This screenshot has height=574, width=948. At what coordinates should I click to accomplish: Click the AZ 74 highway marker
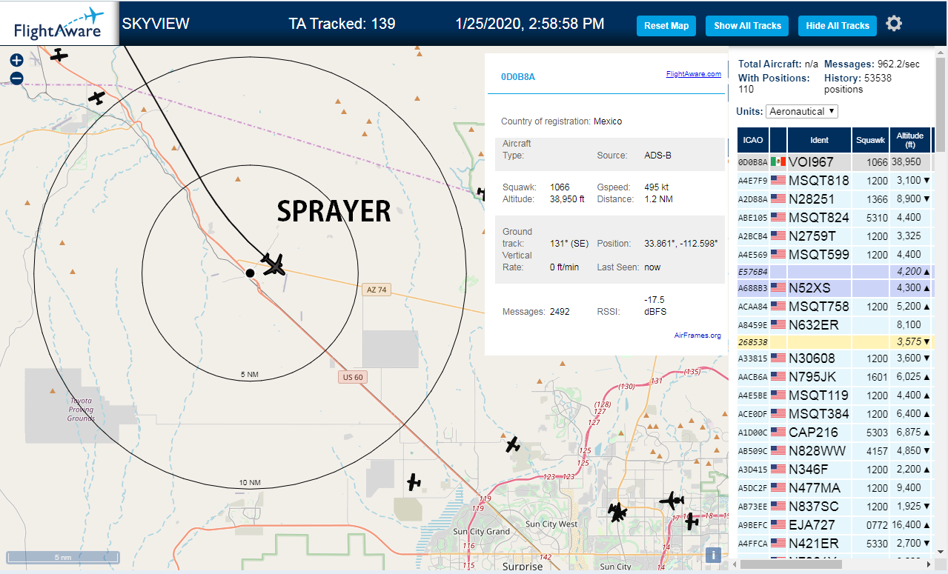click(377, 290)
